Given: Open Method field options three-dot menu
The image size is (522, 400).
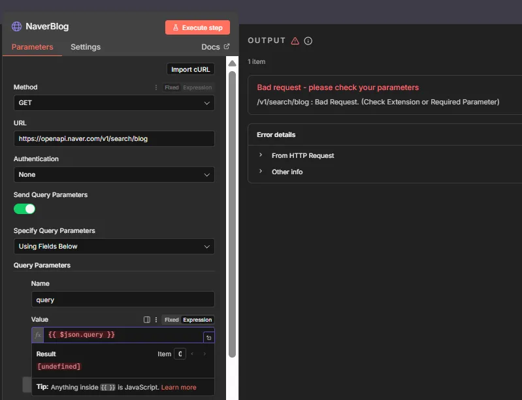Looking at the screenshot, I should (x=155, y=87).
